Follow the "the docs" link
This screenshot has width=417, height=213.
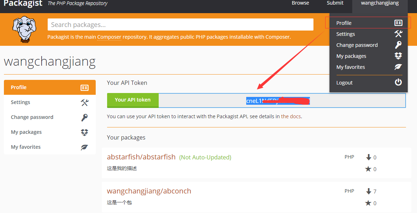point(291,116)
